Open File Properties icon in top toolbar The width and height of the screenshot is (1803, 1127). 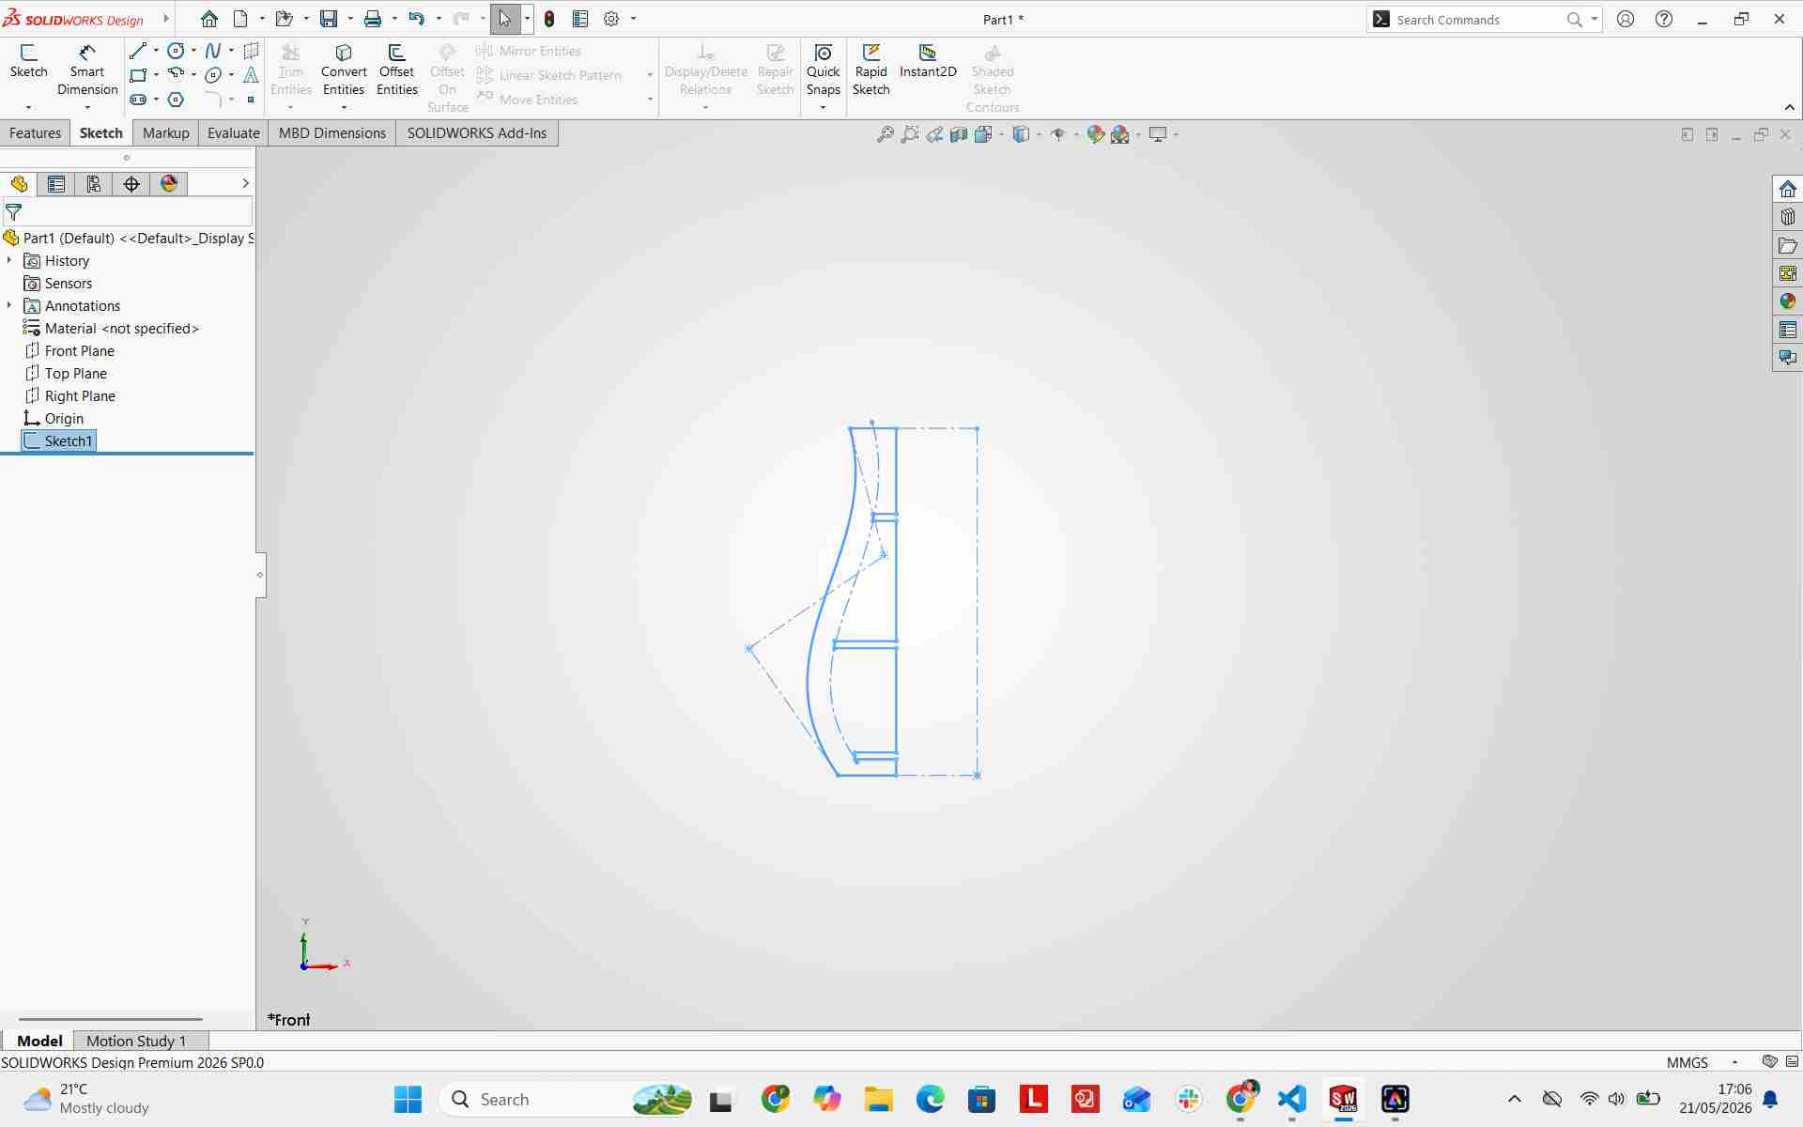(580, 19)
